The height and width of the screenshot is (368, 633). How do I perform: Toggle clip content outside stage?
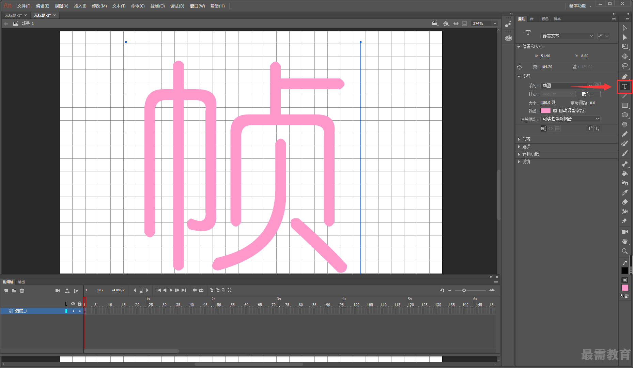tap(465, 24)
